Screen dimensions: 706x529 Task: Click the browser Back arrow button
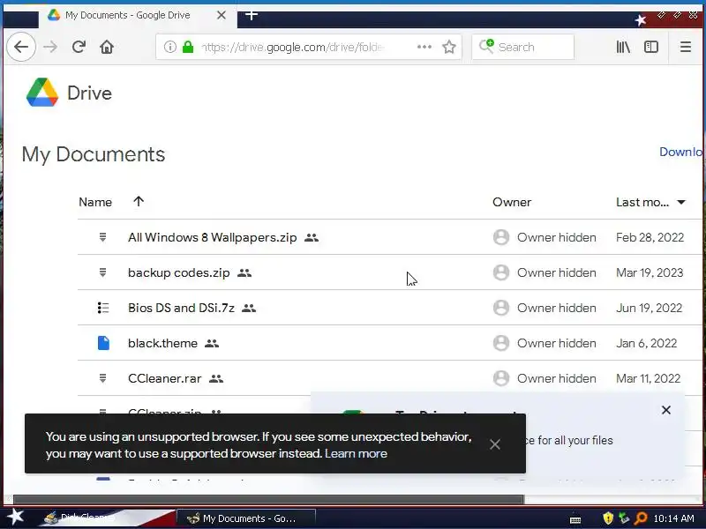[20, 47]
